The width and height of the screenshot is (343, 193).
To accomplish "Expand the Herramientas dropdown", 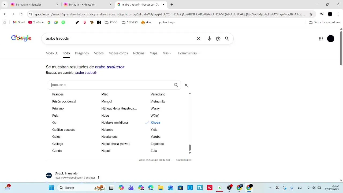I will coord(189,53).
